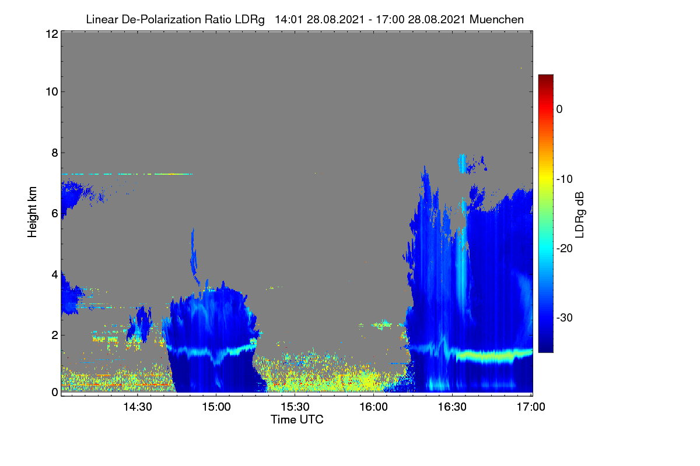The height and width of the screenshot is (466, 700).
Task: Click the x-axis tick label "15:00"
Action: click(216, 407)
